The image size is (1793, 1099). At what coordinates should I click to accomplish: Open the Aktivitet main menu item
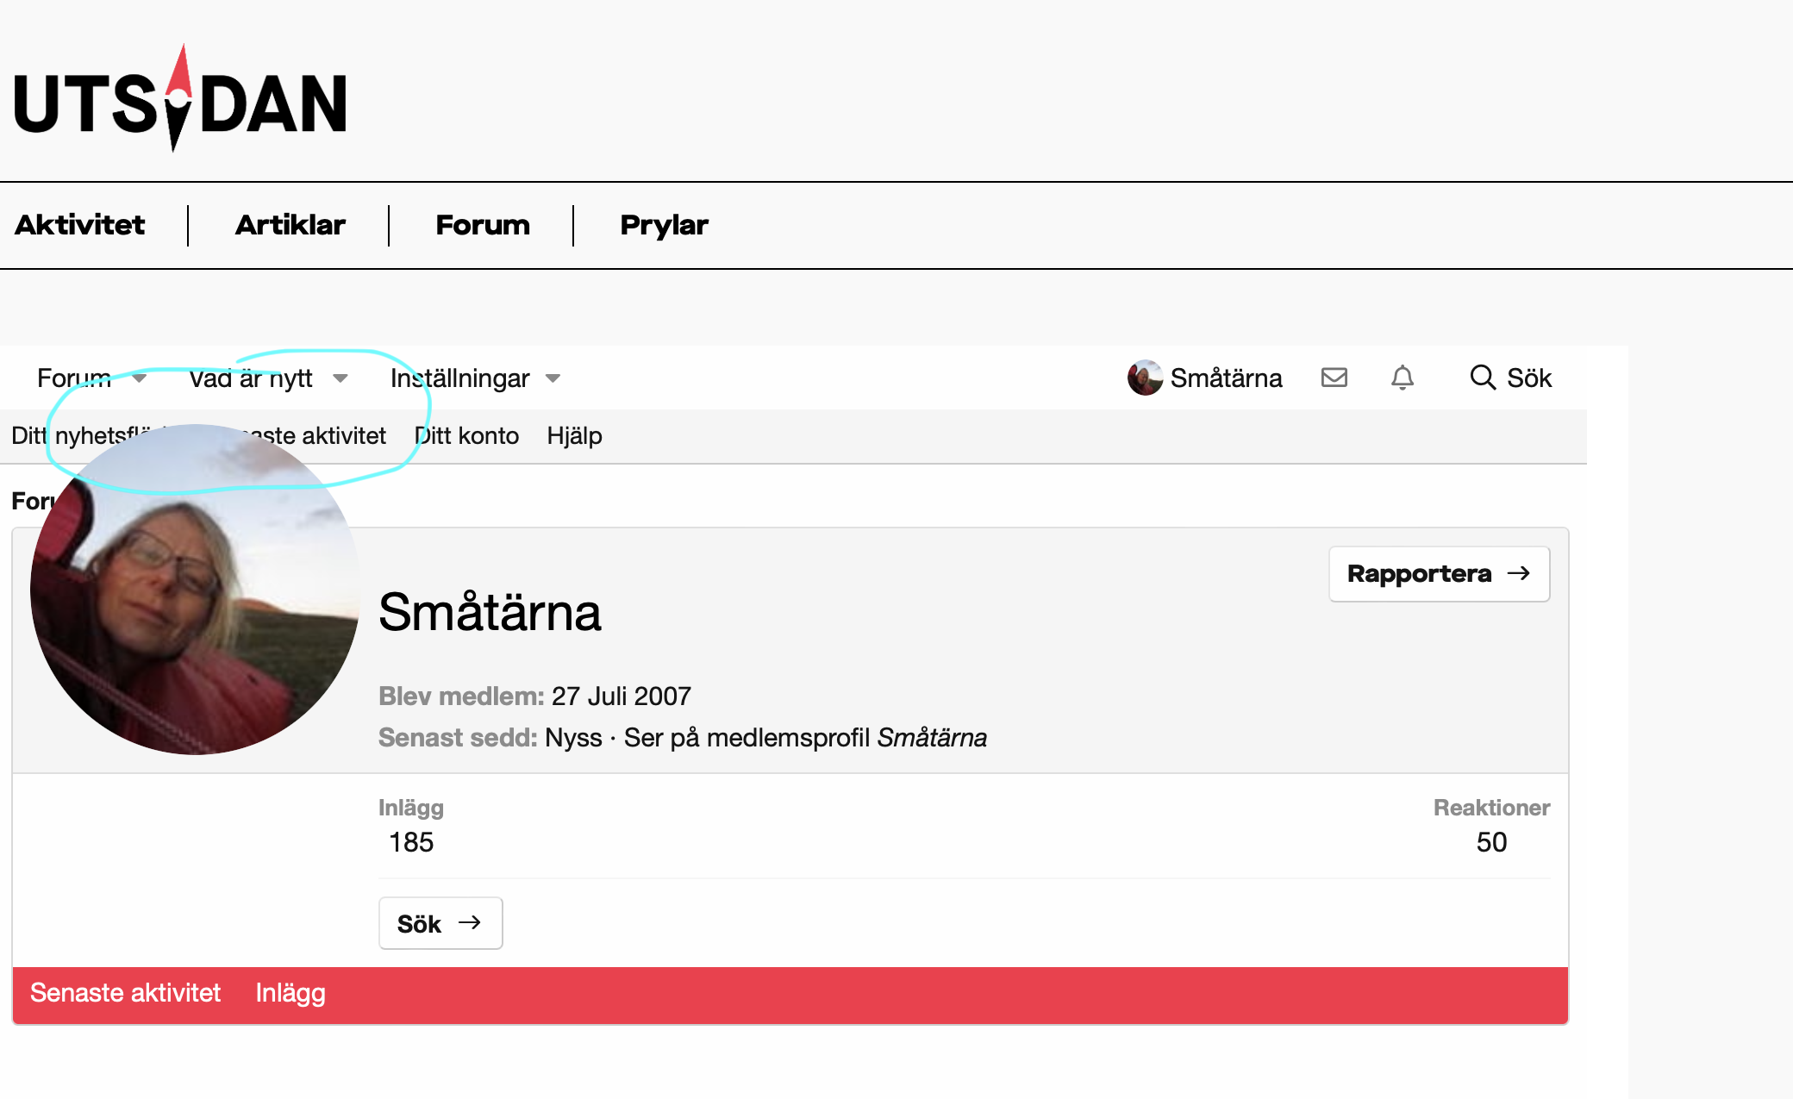pos(80,225)
